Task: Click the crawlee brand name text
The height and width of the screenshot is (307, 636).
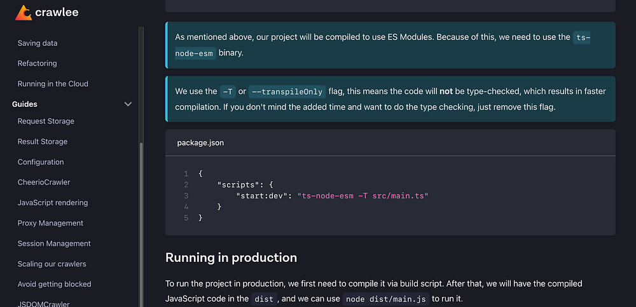Action: [x=57, y=12]
